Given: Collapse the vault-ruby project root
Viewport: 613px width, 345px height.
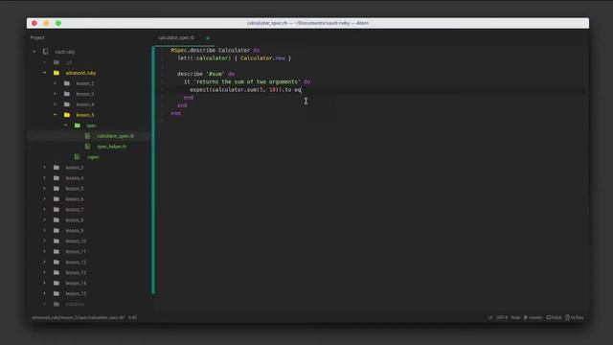Looking at the screenshot, I should point(34,52).
